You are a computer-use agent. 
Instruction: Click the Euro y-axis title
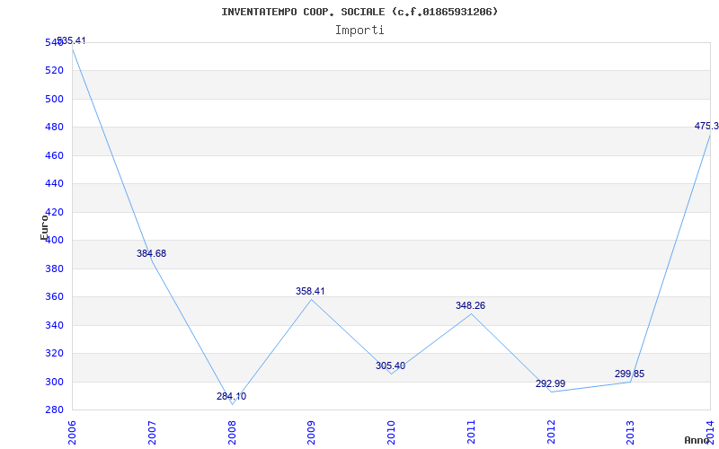tap(44, 226)
